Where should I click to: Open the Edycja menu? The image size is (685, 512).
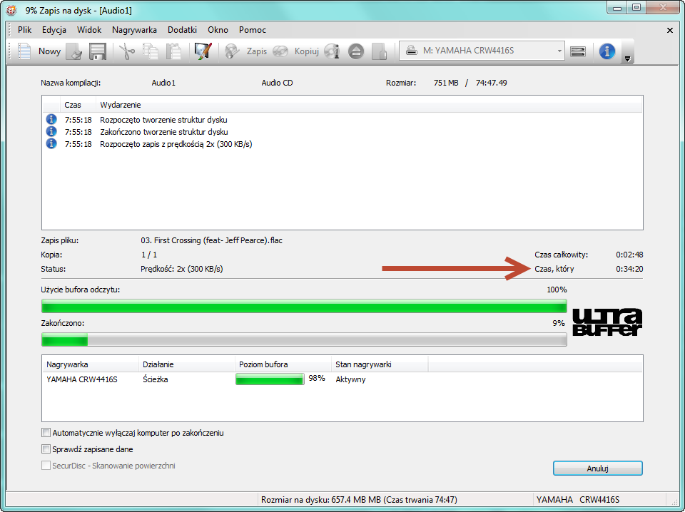54,30
